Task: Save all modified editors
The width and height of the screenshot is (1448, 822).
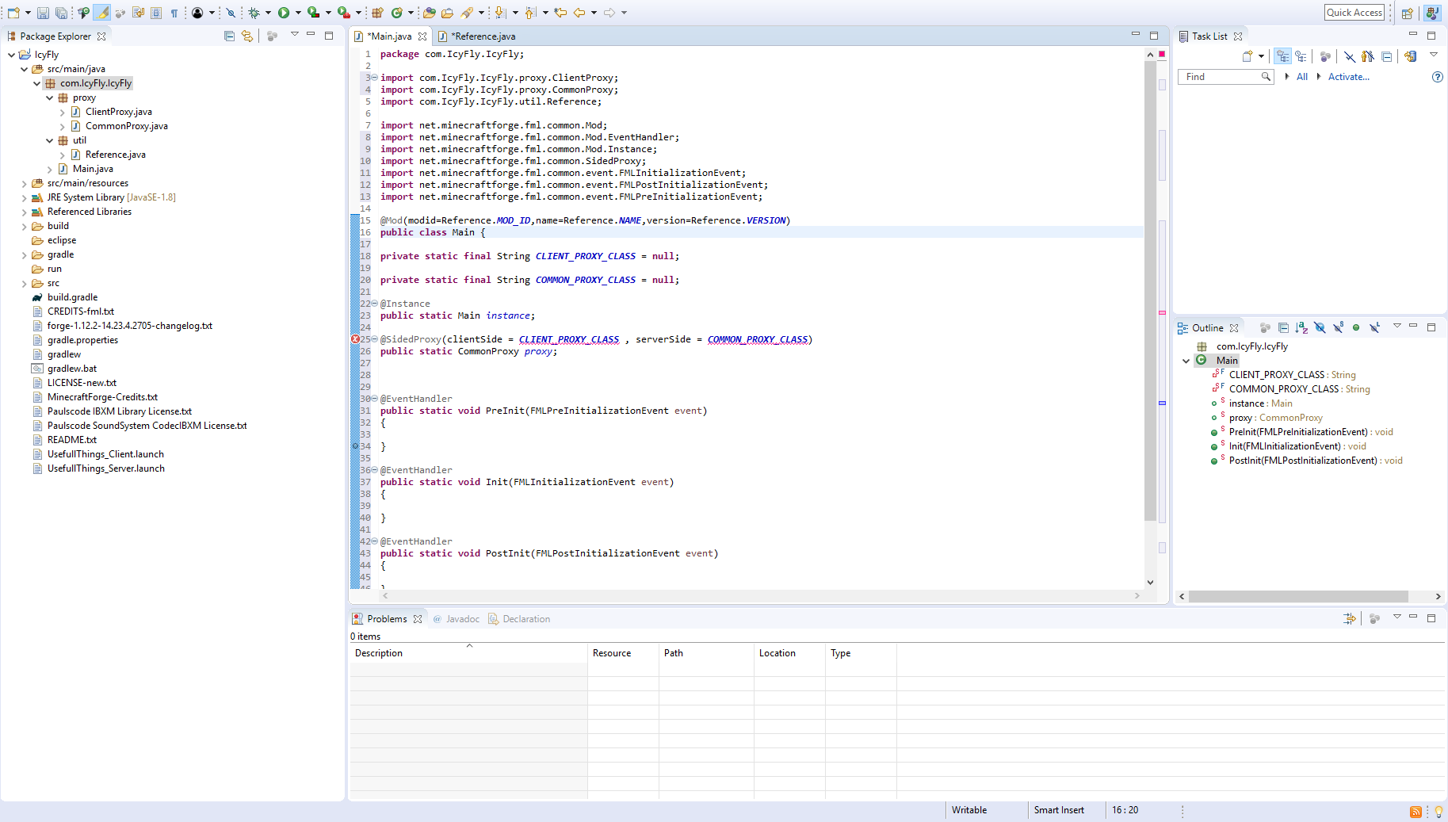Action: [x=60, y=13]
